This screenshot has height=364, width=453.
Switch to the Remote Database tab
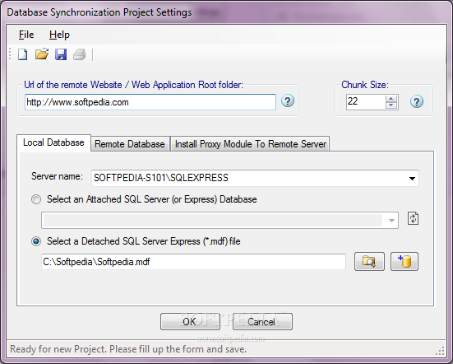click(x=130, y=144)
